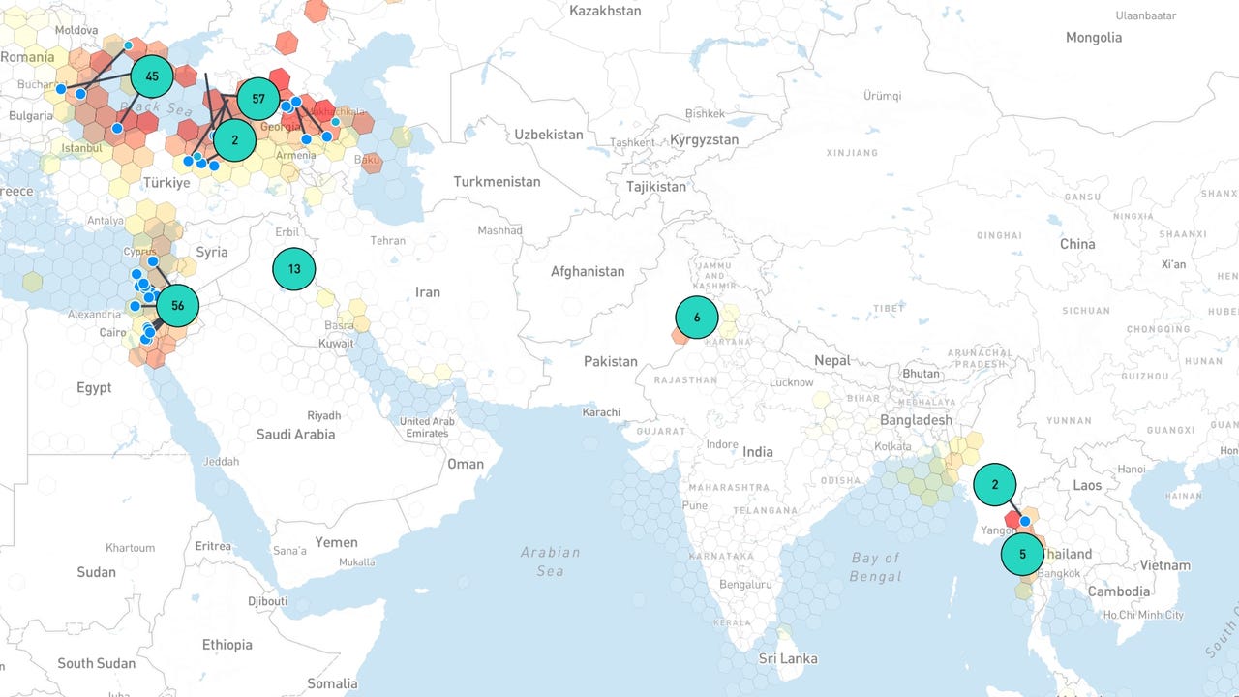Open the cluster labeled 56 near Cairo
Image resolution: width=1239 pixels, height=697 pixels.
[x=177, y=305]
